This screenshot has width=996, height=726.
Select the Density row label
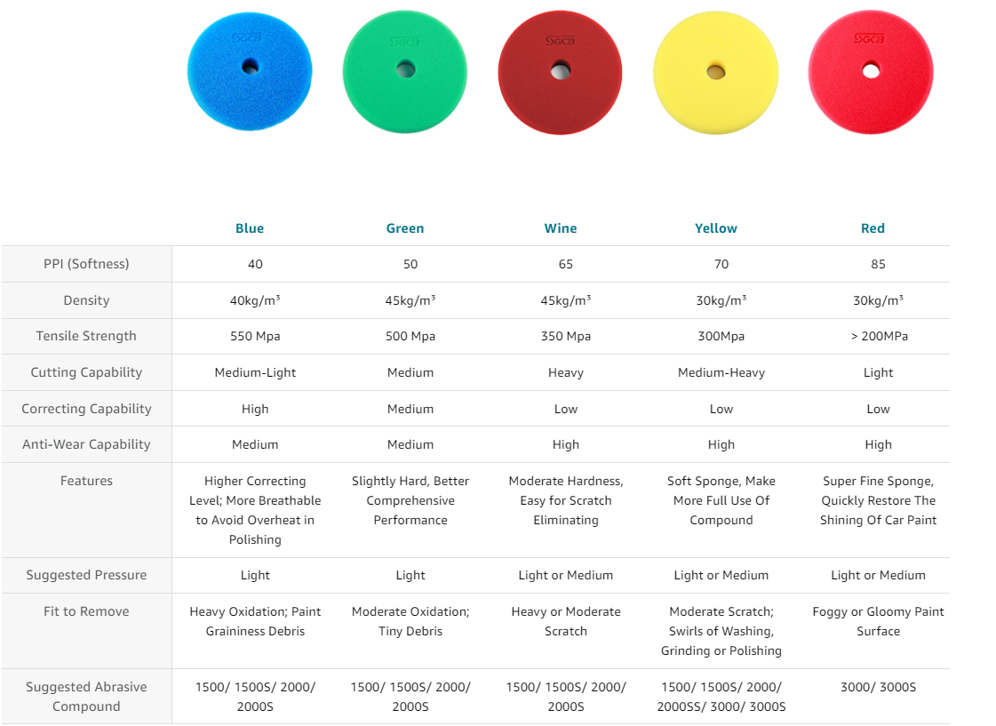86,300
